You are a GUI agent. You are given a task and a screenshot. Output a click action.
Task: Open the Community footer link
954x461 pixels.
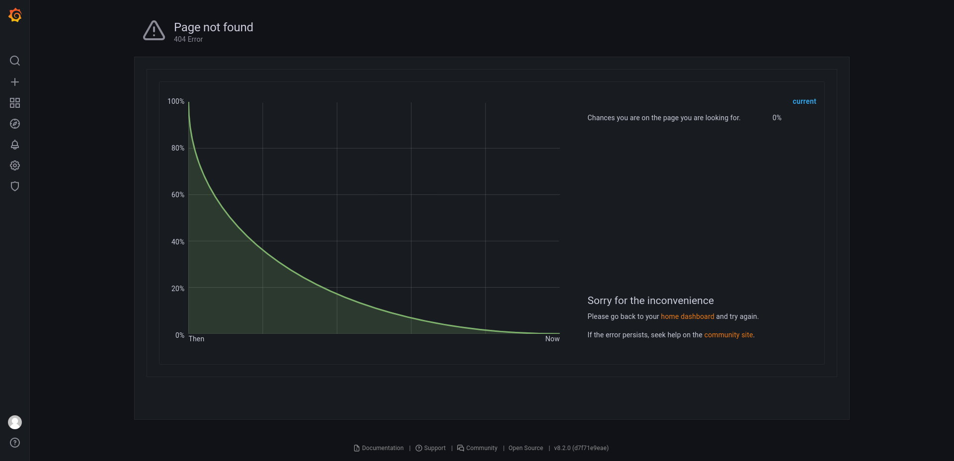(477, 448)
